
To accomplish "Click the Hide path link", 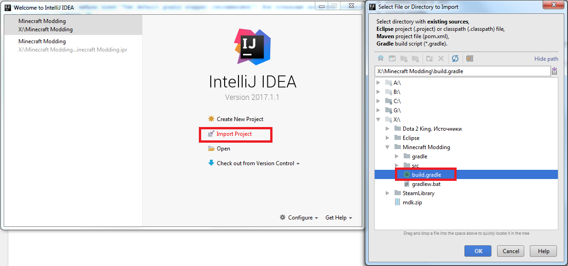I will (546, 59).
